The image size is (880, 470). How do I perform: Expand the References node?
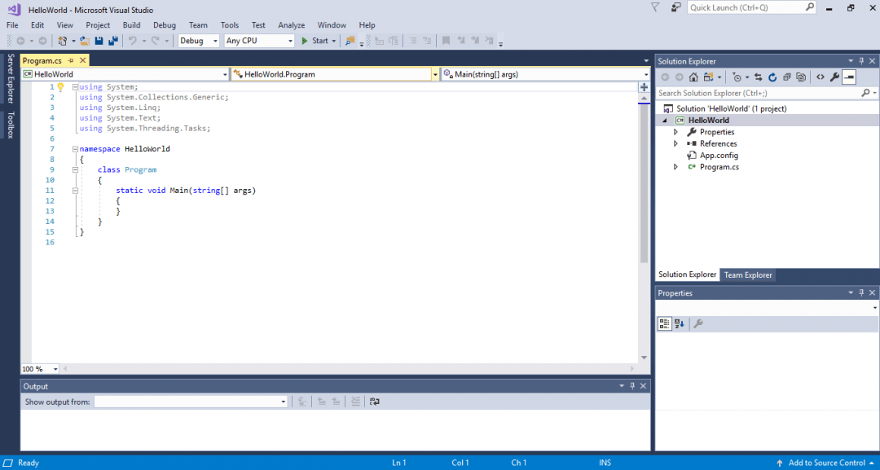[675, 143]
